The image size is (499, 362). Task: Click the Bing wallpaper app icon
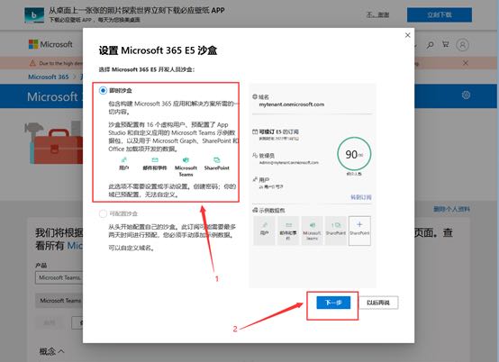(34, 15)
